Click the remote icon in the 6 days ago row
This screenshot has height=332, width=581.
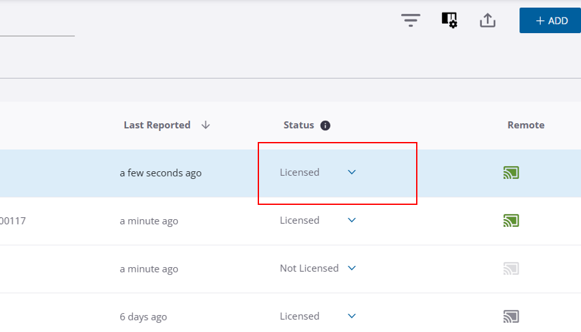pyautogui.click(x=511, y=316)
